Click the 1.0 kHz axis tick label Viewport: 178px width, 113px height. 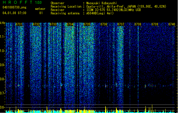coord(2,51)
